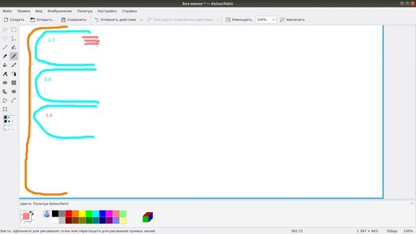Image resolution: width=416 pixels, height=234 pixels.
Task: Select the Rounded Rectangle tool
Action: click(x=5, y=83)
